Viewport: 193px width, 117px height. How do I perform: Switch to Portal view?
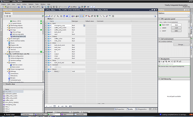pyautogui.click(x=9, y=114)
